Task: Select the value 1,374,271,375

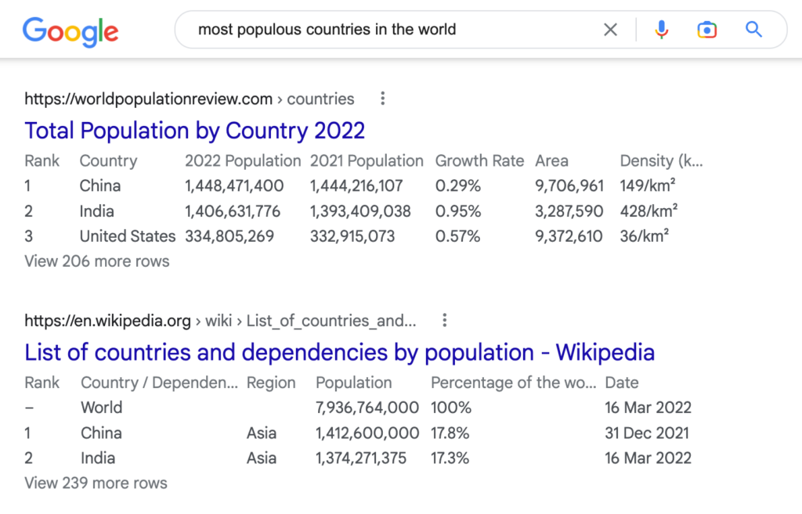Action: pyautogui.click(x=360, y=458)
